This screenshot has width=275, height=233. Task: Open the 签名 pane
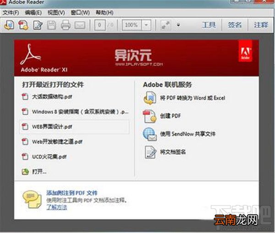pos(235,25)
